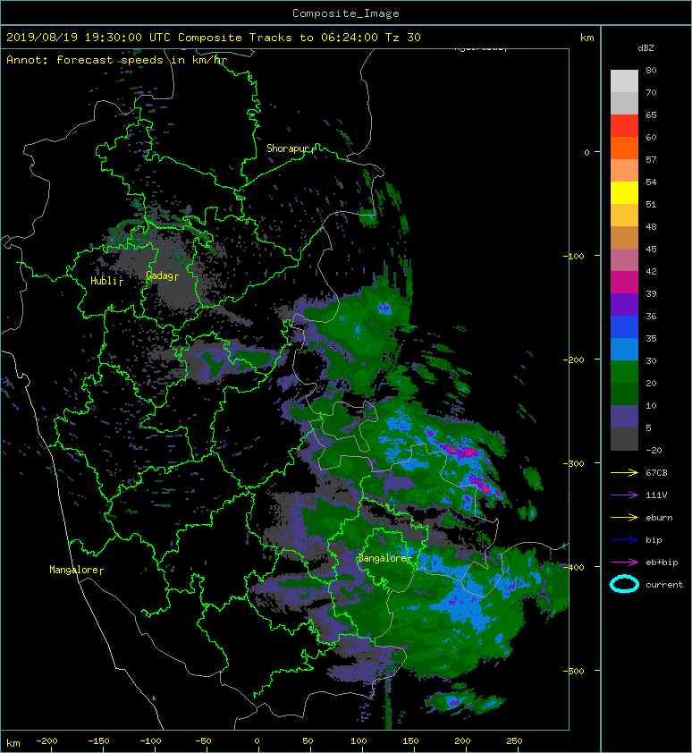Click the '-20' value on the dBZ scale
This screenshot has height=753, width=692.
(654, 451)
